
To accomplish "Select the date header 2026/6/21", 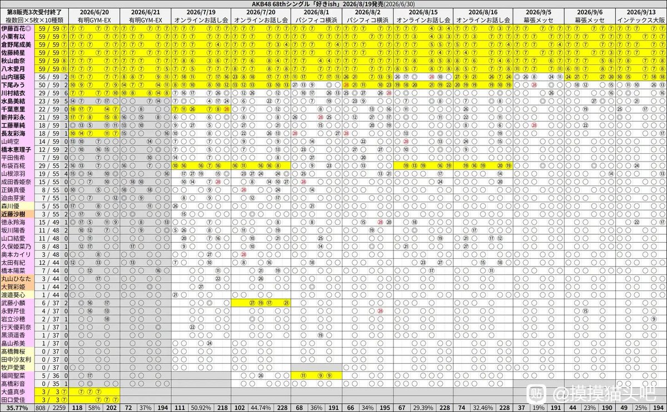I will [x=145, y=12].
